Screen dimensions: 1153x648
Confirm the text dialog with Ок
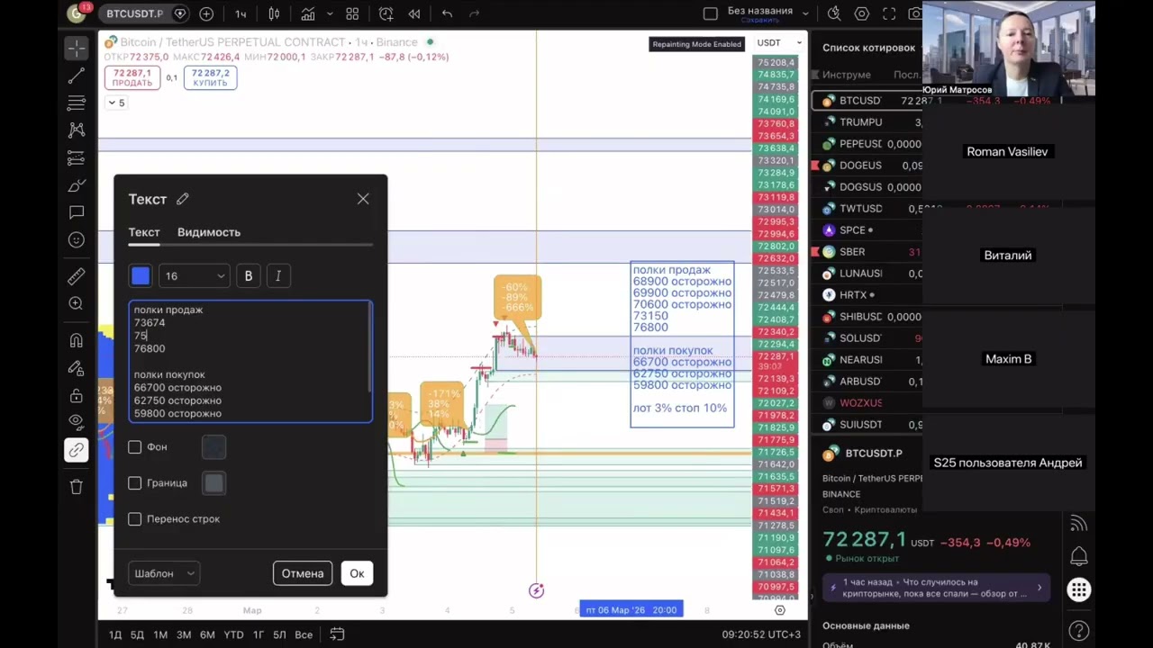point(357,573)
